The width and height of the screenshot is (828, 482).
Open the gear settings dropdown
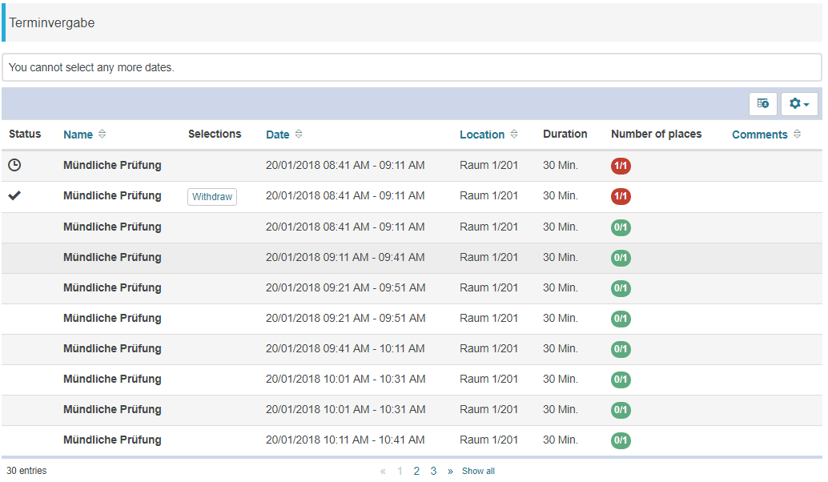798,104
